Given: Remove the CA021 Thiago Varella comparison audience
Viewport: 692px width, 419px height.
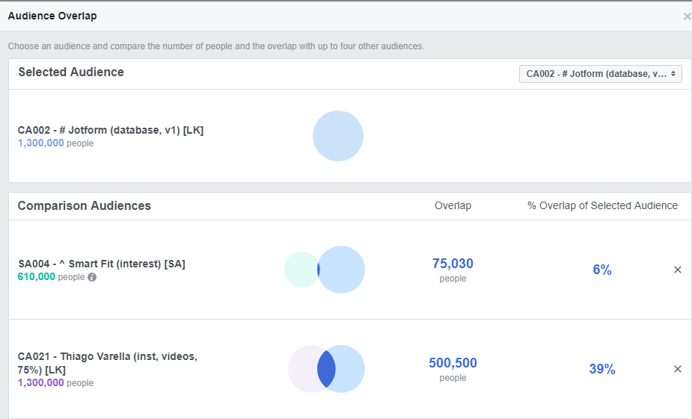Looking at the screenshot, I should click(678, 369).
